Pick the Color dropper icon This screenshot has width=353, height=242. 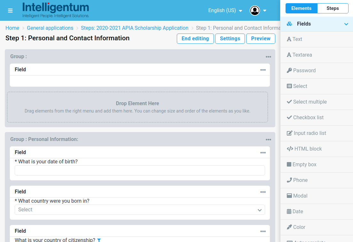289,227
